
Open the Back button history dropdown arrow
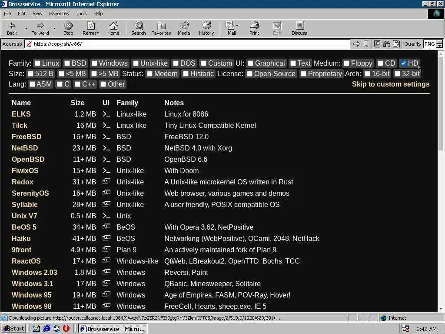pyautogui.click(x=26, y=28)
